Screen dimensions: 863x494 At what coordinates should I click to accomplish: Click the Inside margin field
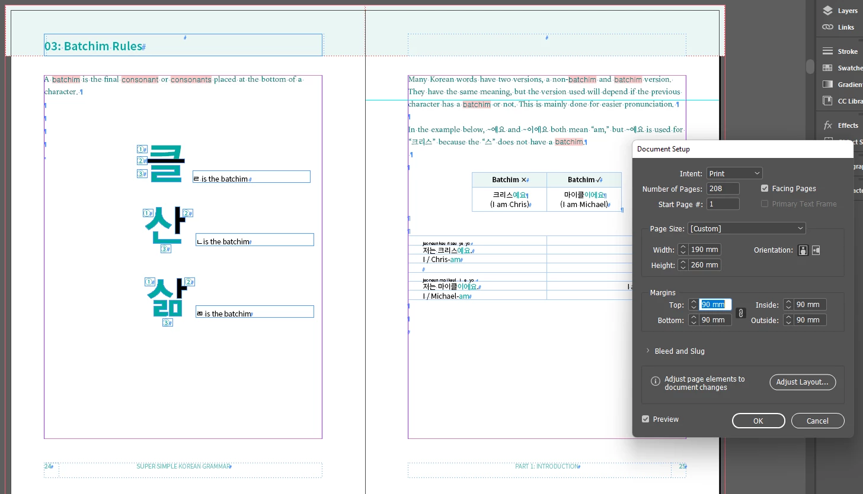point(810,305)
